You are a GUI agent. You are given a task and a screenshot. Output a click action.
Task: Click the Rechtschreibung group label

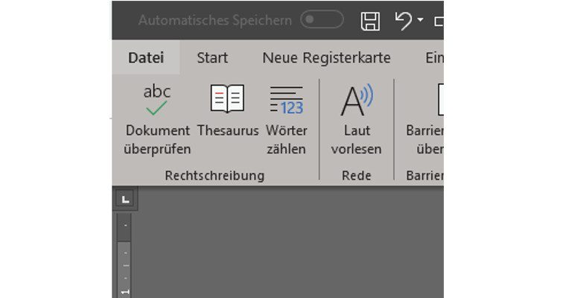coord(214,176)
